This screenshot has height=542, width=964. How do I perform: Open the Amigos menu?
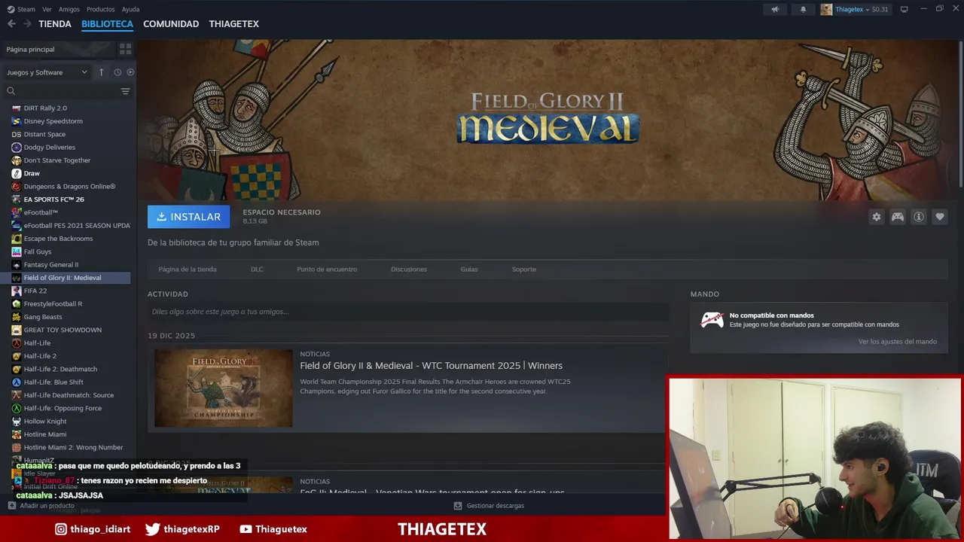point(69,9)
